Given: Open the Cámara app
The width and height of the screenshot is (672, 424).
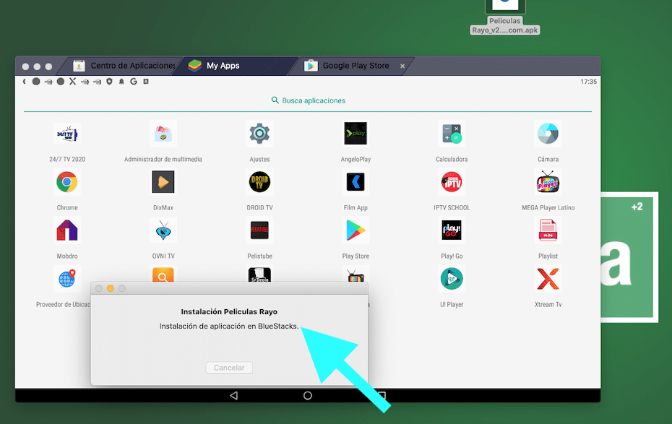Looking at the screenshot, I should (x=548, y=133).
